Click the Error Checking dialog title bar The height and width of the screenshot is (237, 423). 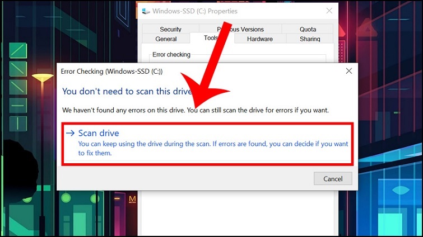coord(168,72)
